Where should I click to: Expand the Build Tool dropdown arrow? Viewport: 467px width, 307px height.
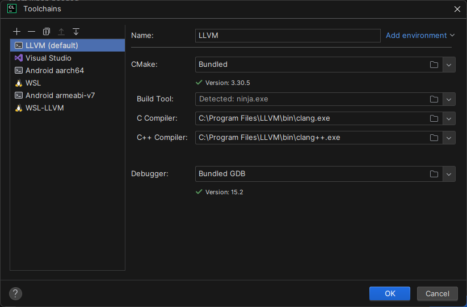(x=449, y=99)
